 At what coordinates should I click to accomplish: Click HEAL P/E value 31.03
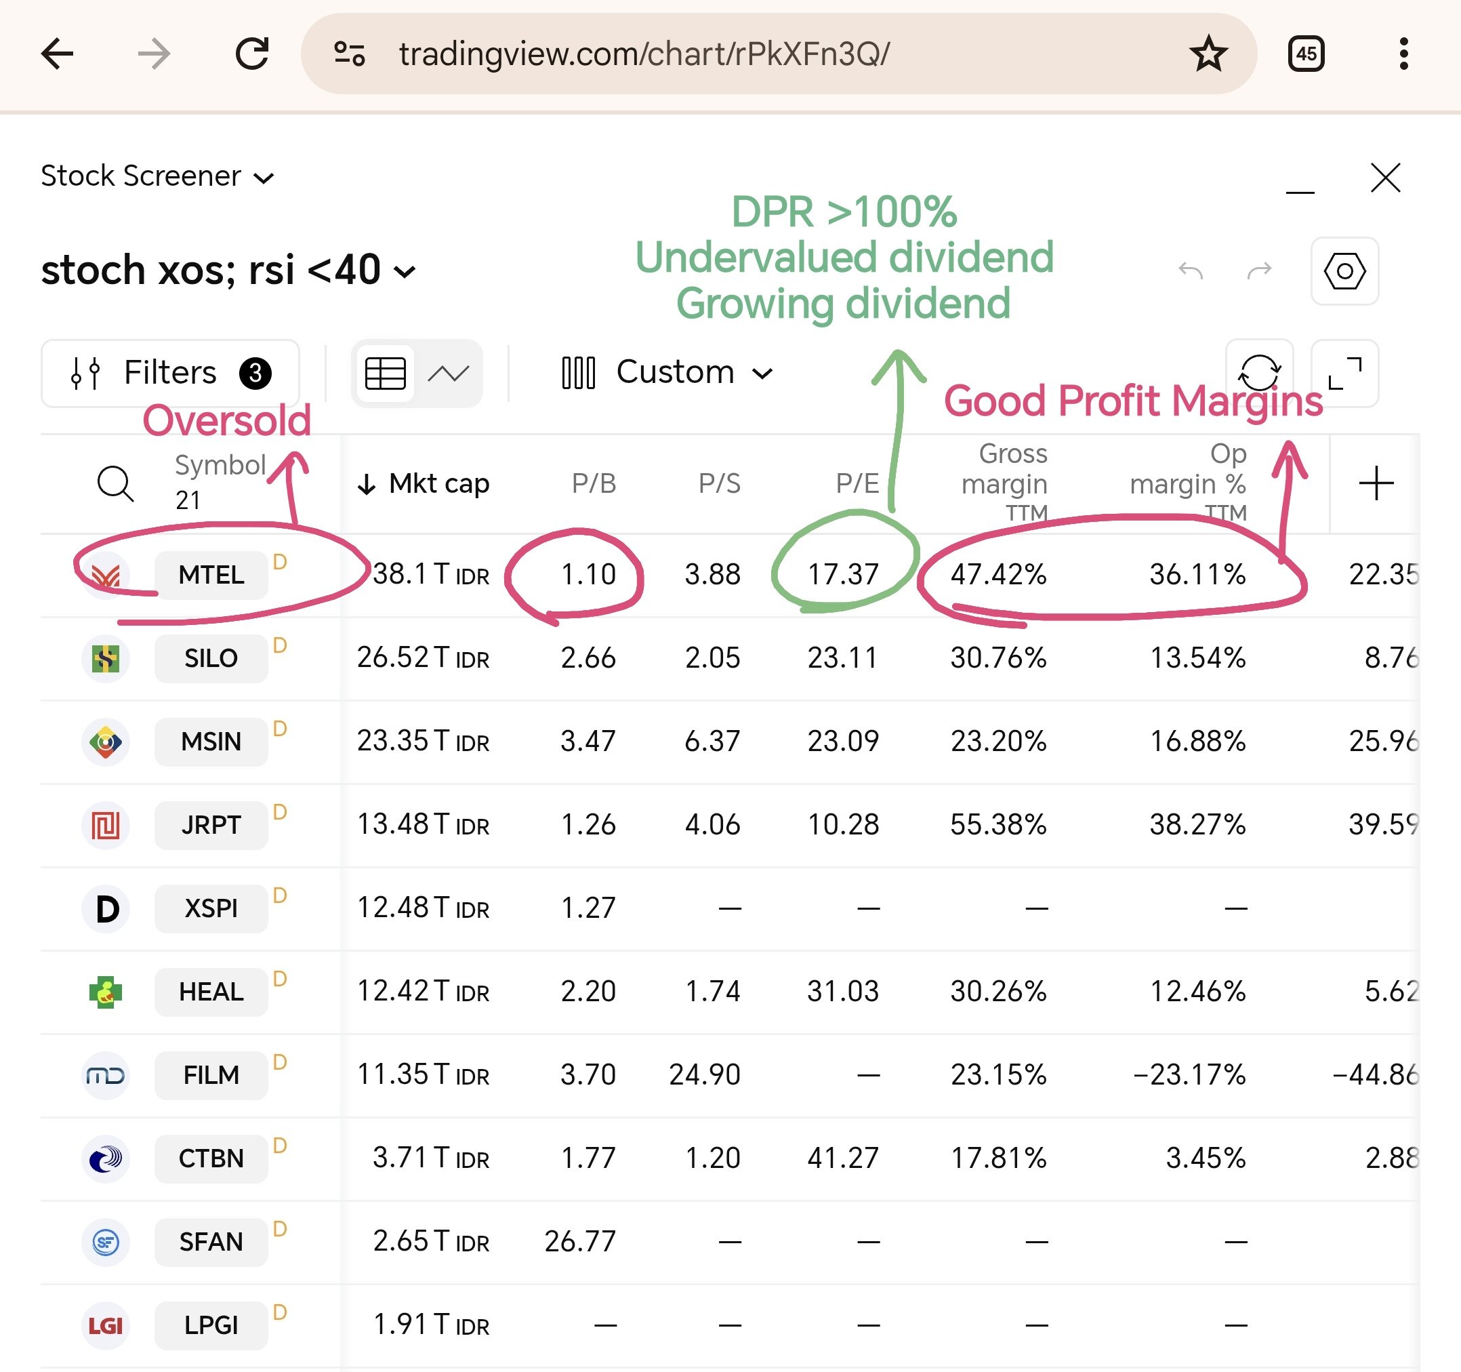pos(843,991)
